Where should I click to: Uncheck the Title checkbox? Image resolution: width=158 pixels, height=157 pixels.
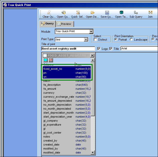point(111,49)
